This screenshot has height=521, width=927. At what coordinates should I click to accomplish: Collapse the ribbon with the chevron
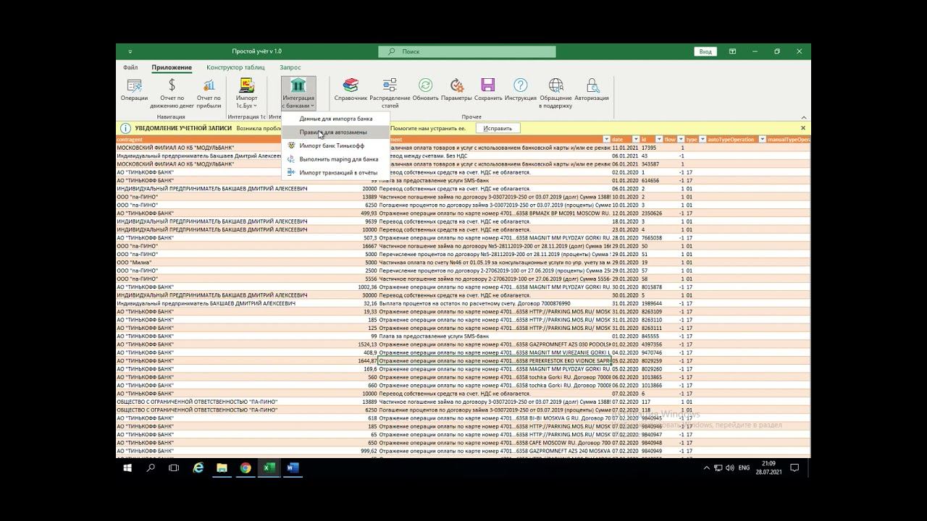803,117
